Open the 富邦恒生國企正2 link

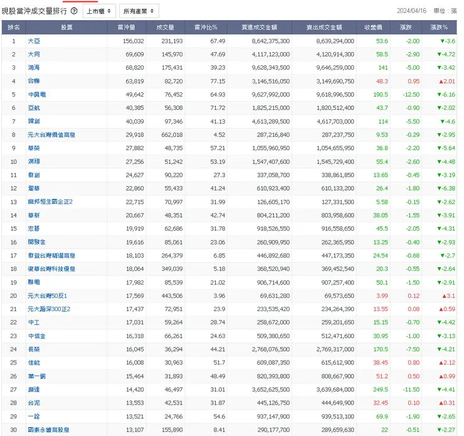pos(50,202)
